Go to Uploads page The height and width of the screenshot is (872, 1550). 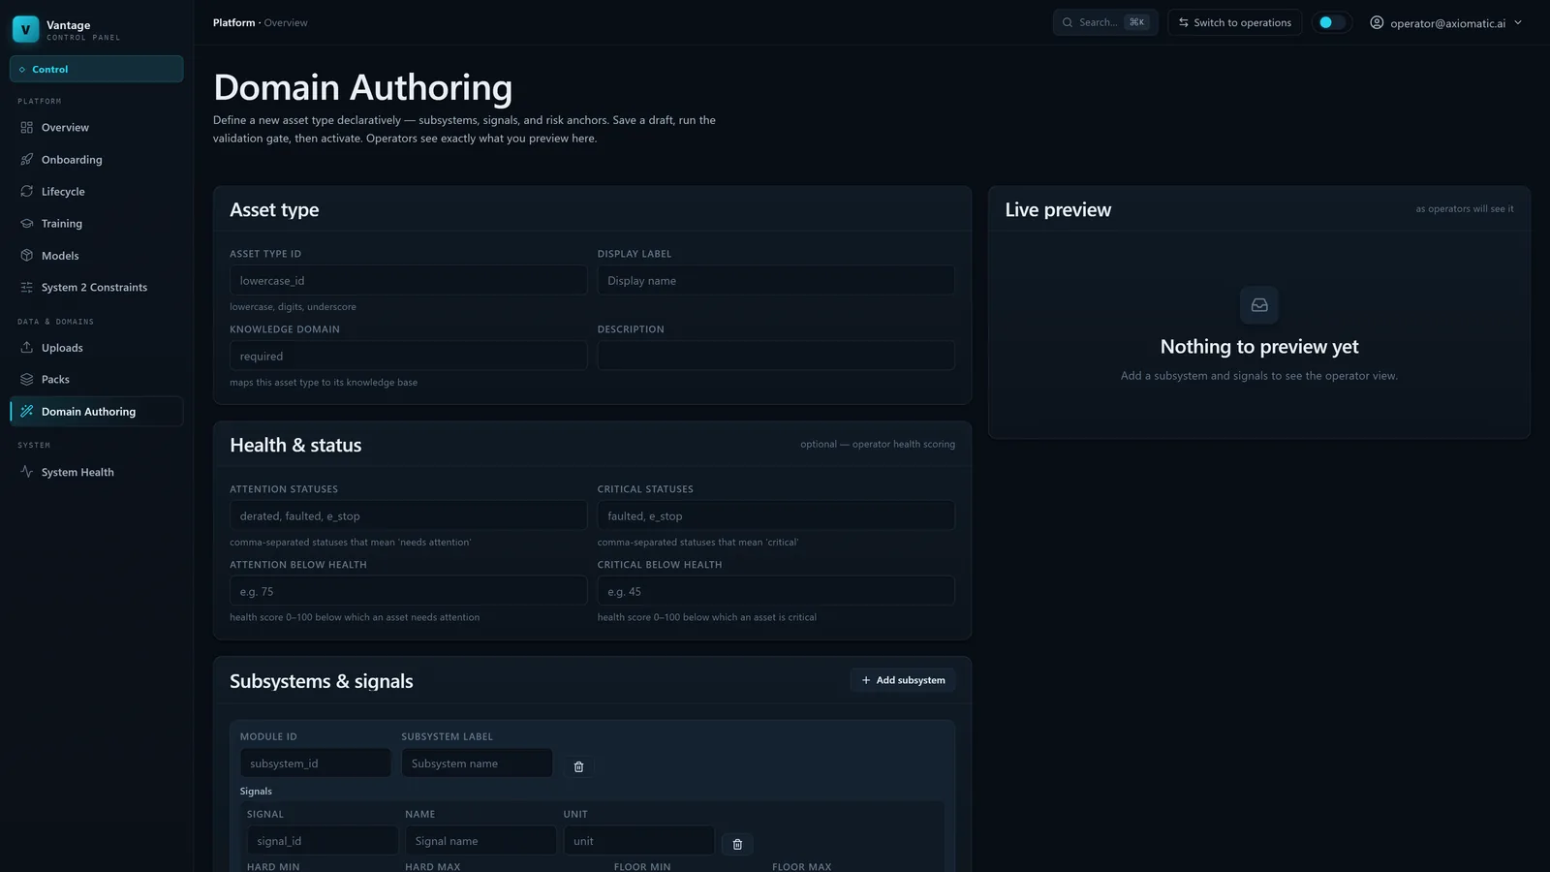click(x=96, y=347)
